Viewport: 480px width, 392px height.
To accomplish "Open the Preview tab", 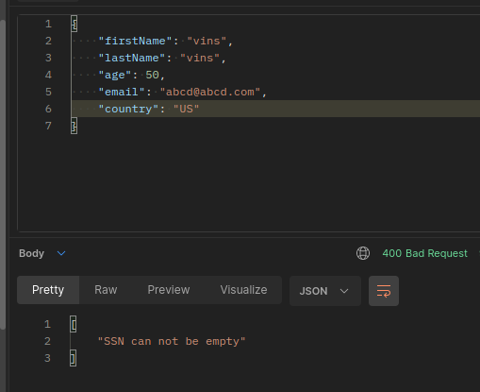I will coord(169,290).
